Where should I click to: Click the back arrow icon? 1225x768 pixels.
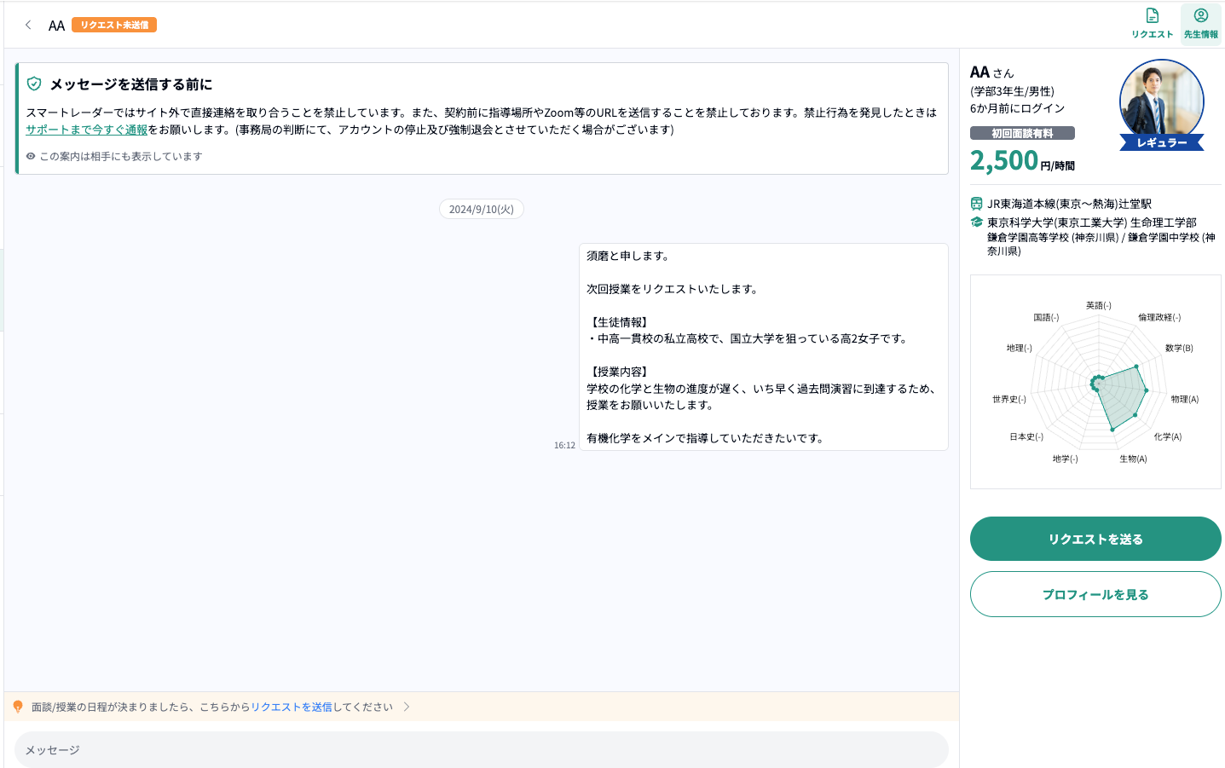coord(28,25)
